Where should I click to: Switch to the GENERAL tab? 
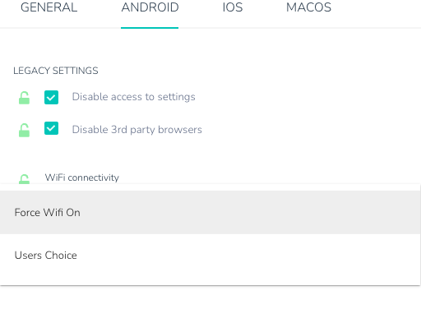[x=49, y=7]
